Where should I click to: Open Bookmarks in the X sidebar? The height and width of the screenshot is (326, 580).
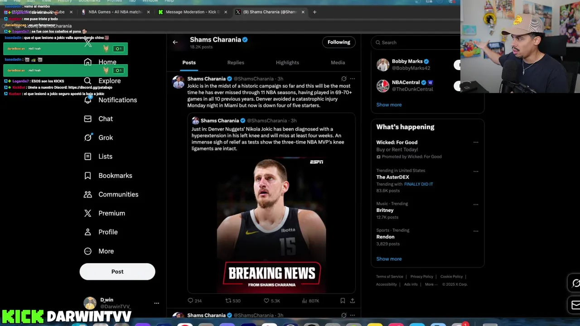[x=108, y=176]
